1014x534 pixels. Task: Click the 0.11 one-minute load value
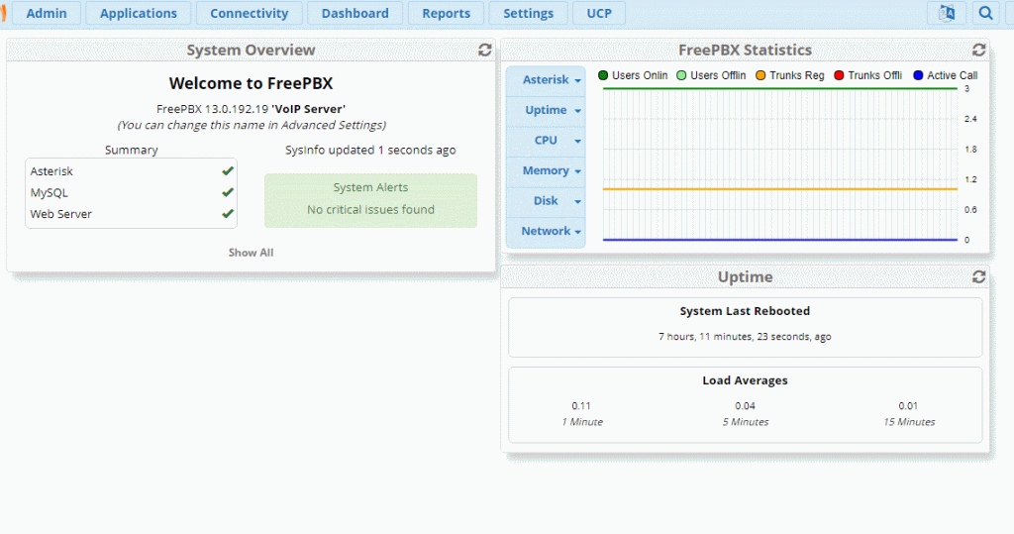point(581,406)
